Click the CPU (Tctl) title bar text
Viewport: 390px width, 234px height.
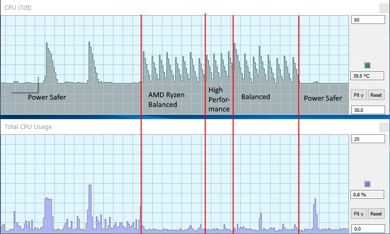click(19, 7)
